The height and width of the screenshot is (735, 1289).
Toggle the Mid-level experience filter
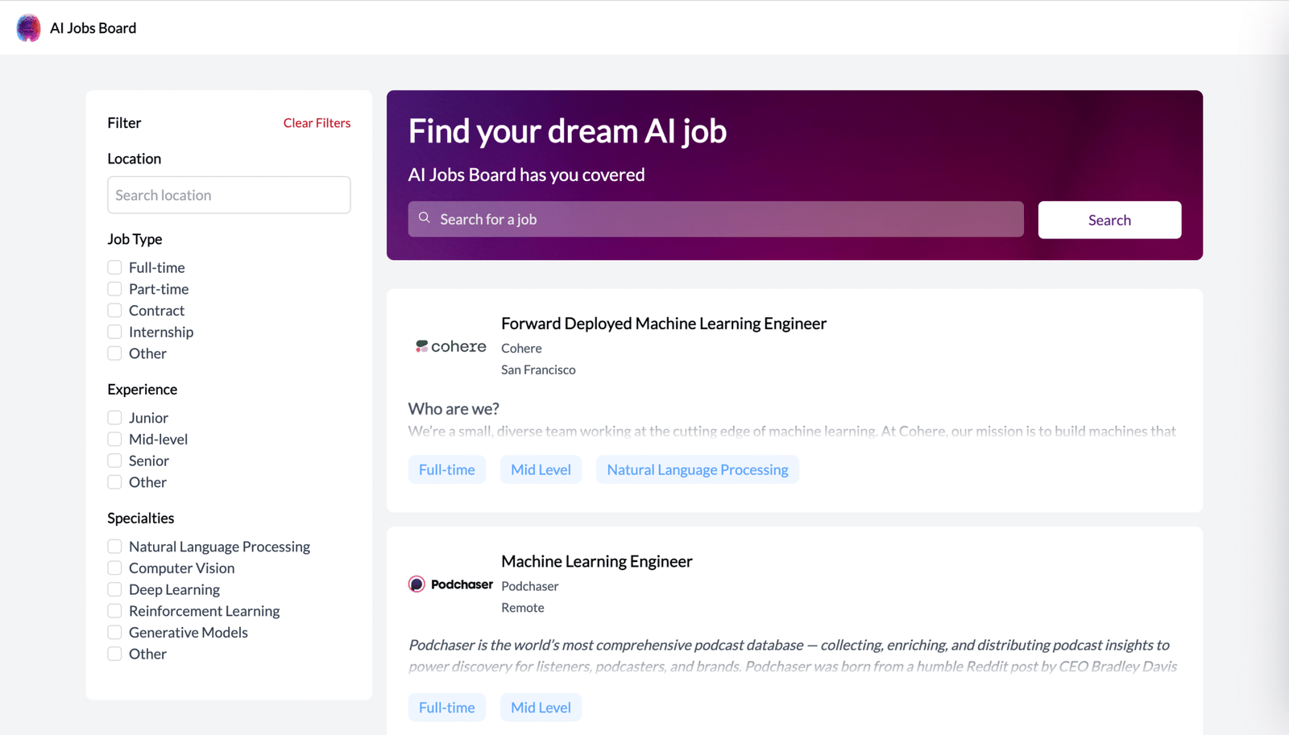(114, 440)
